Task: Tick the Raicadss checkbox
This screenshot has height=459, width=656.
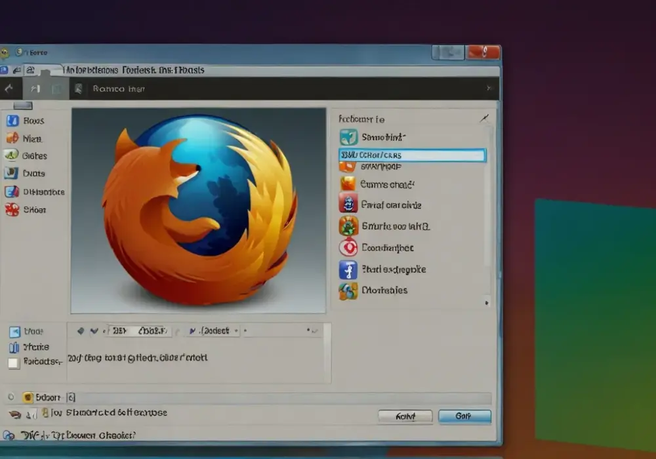Action: tap(13, 363)
